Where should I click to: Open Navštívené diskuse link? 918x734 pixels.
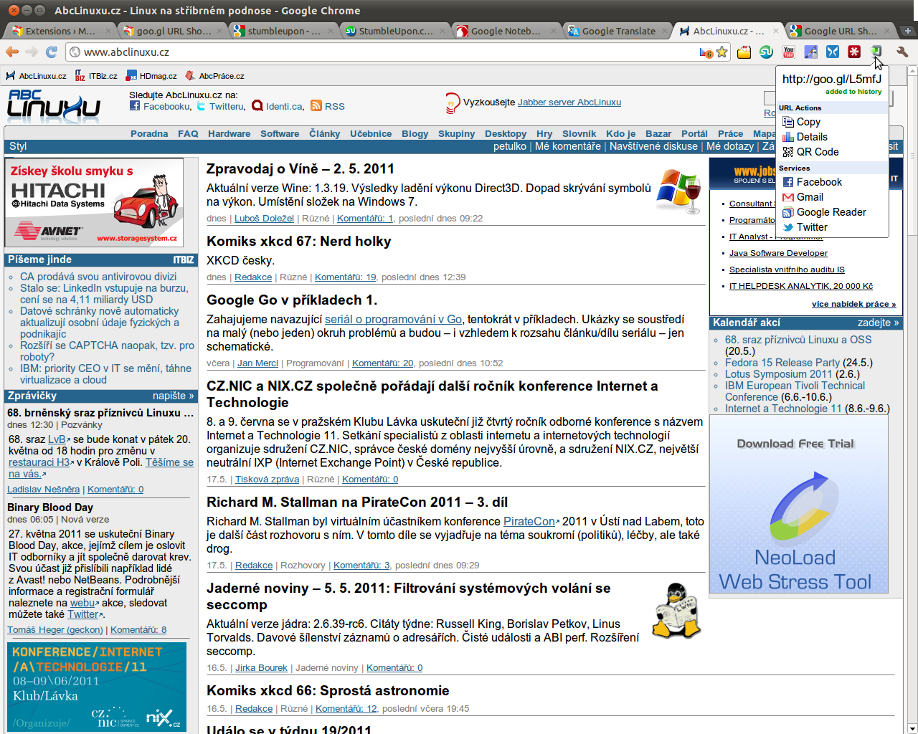653,146
